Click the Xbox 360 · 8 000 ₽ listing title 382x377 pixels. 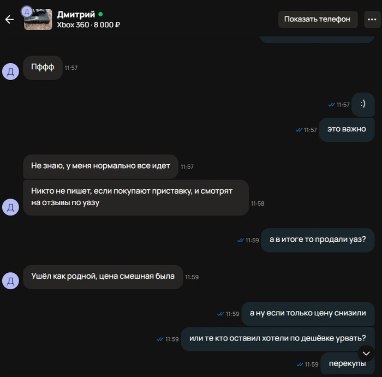[88, 25]
